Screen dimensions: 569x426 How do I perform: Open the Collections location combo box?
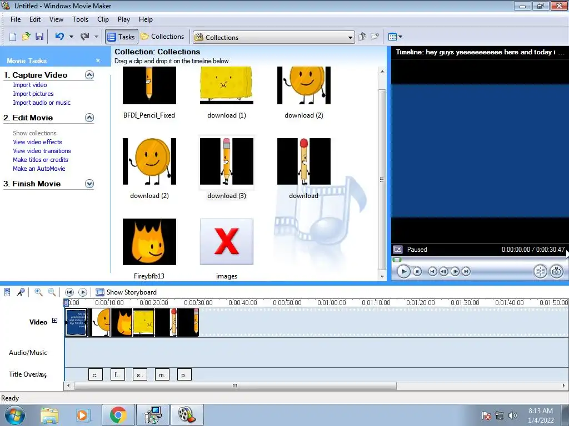point(274,37)
